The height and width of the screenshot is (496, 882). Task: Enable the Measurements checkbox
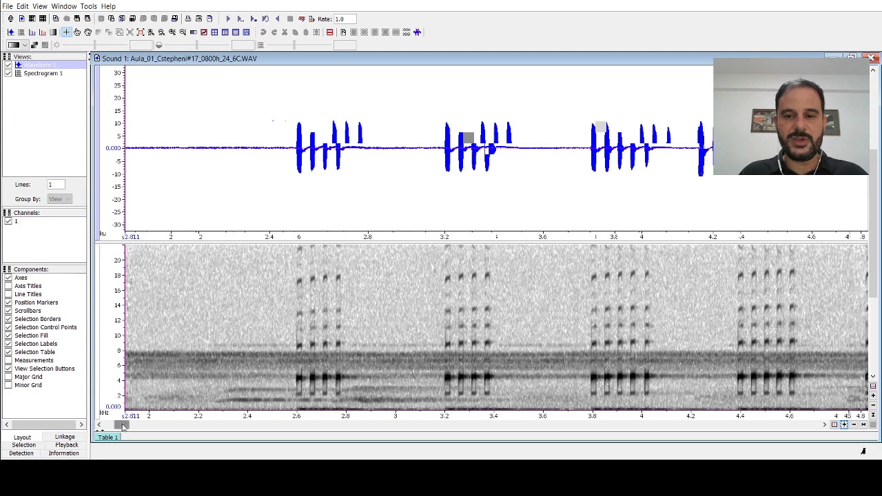(8, 360)
